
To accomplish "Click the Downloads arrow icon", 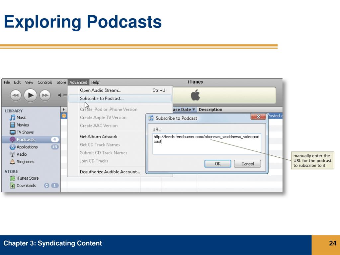I will pyautogui.click(x=12, y=186).
